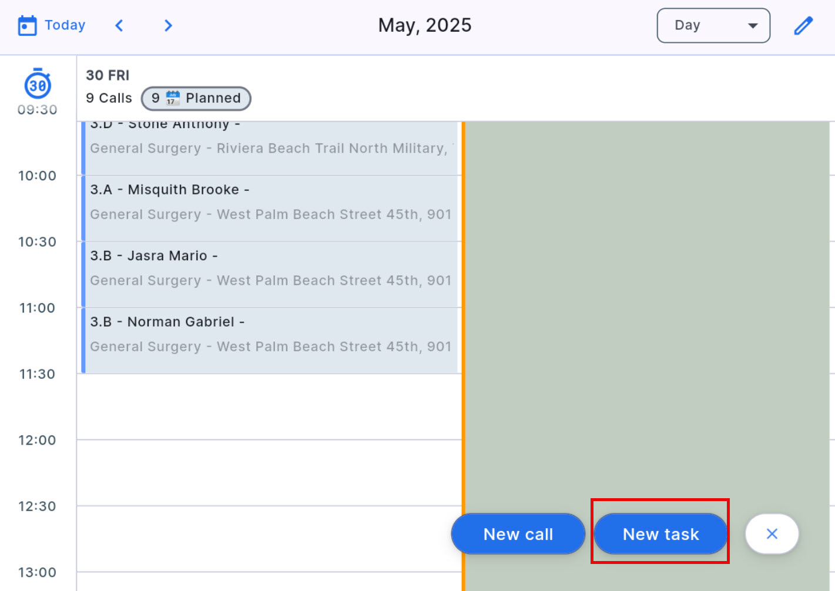
Task: Open the Stone Anthony call entry
Action: 270,148
